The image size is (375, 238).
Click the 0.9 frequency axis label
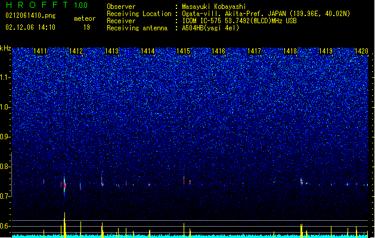click(5, 137)
